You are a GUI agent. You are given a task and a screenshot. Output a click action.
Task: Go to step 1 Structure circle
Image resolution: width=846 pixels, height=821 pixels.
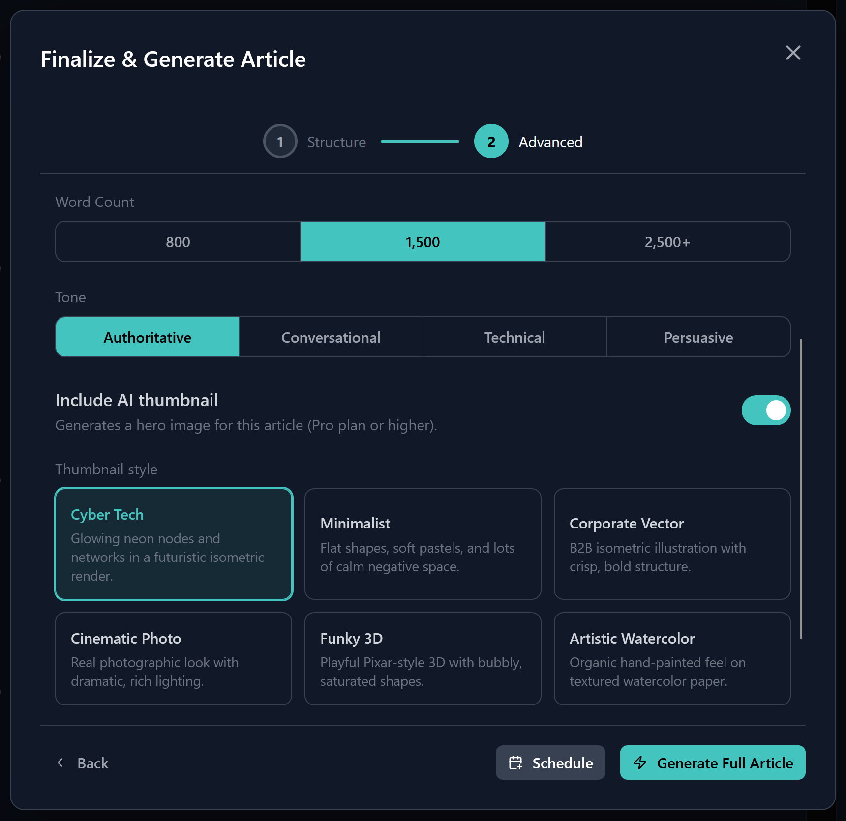coord(280,142)
